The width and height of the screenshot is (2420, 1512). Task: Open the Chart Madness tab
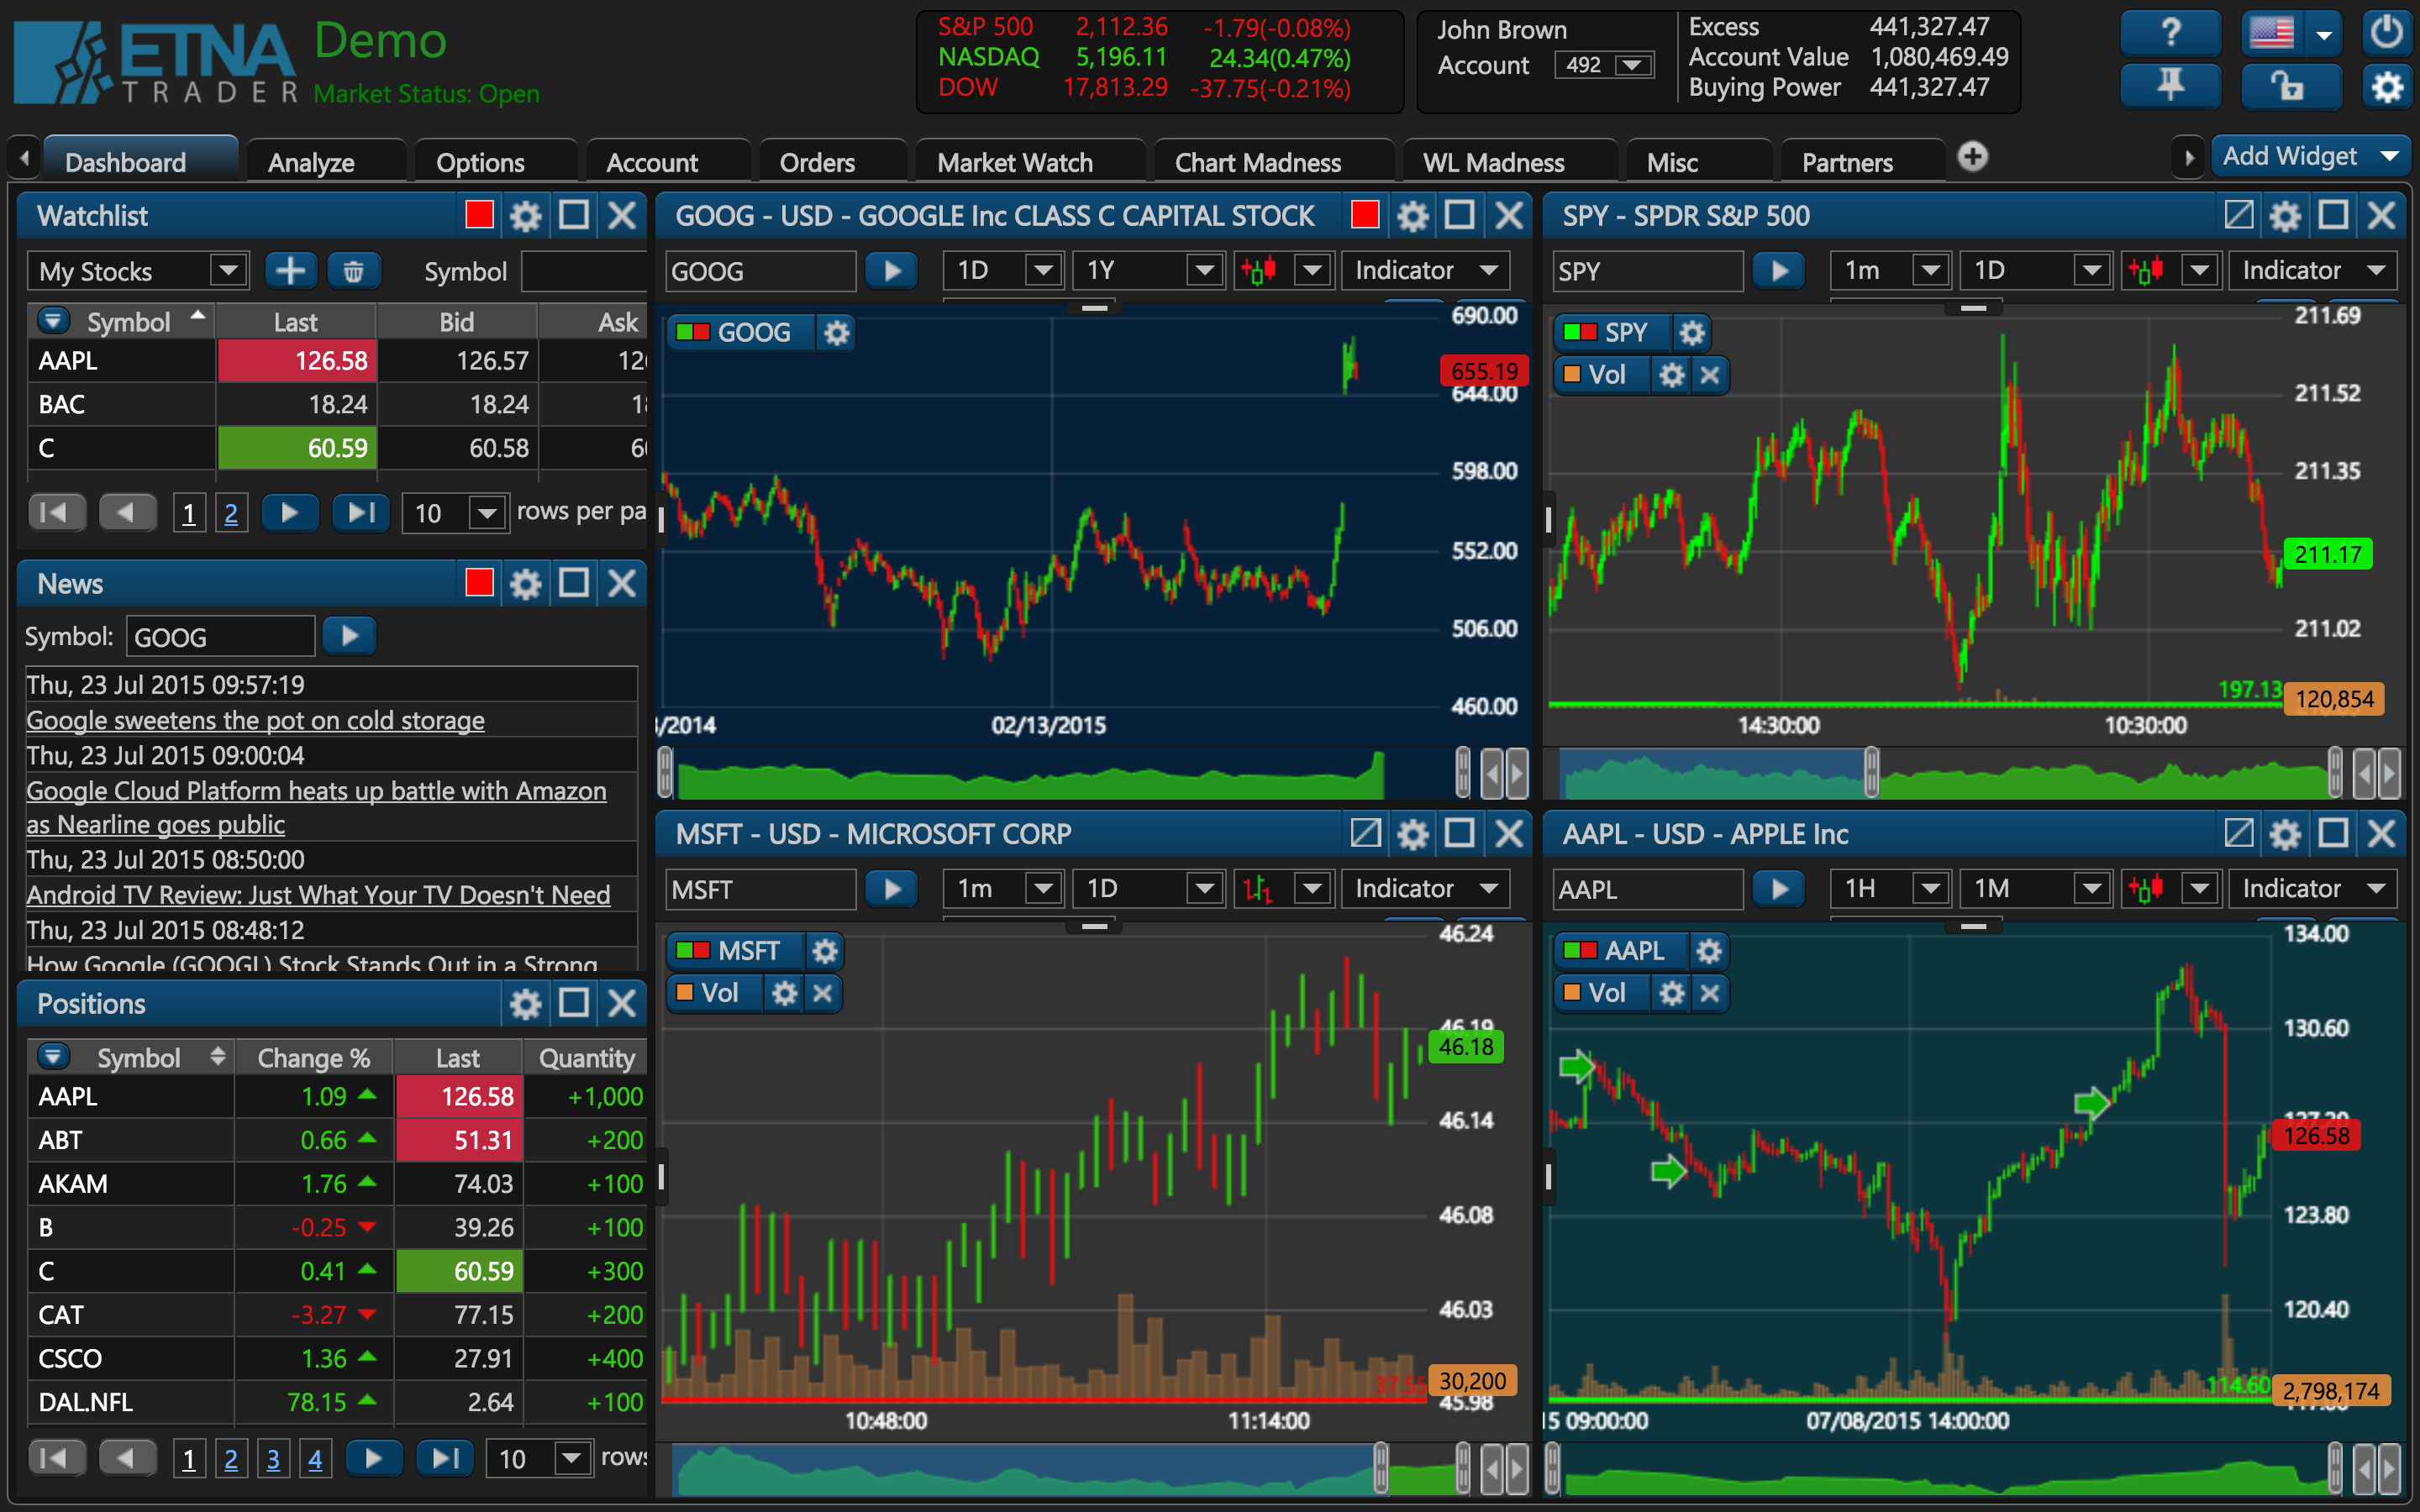click(x=1258, y=162)
